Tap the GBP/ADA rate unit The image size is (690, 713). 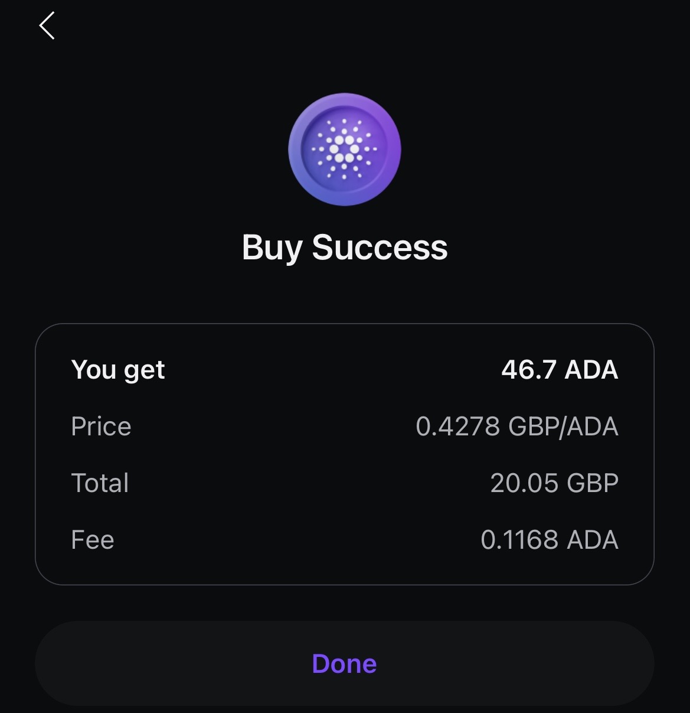click(x=563, y=427)
